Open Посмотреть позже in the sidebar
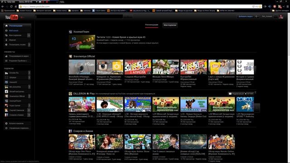 pos(17,44)
